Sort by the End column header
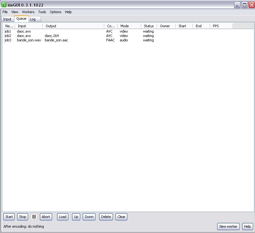Screen dimensions: 255x233 click(x=201, y=26)
